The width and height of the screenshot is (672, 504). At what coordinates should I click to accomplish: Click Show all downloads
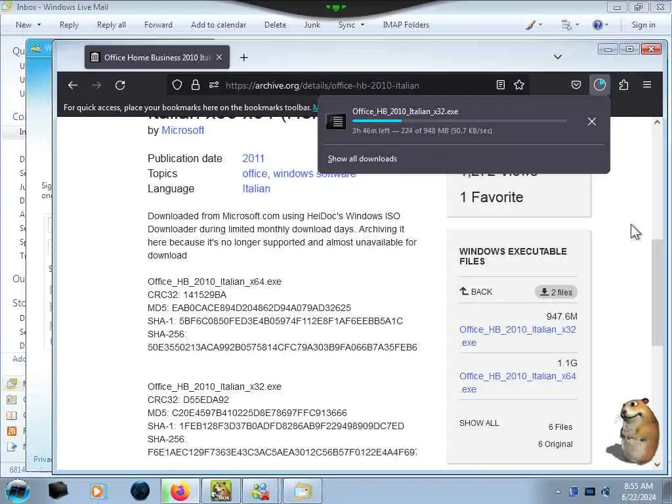tap(362, 159)
